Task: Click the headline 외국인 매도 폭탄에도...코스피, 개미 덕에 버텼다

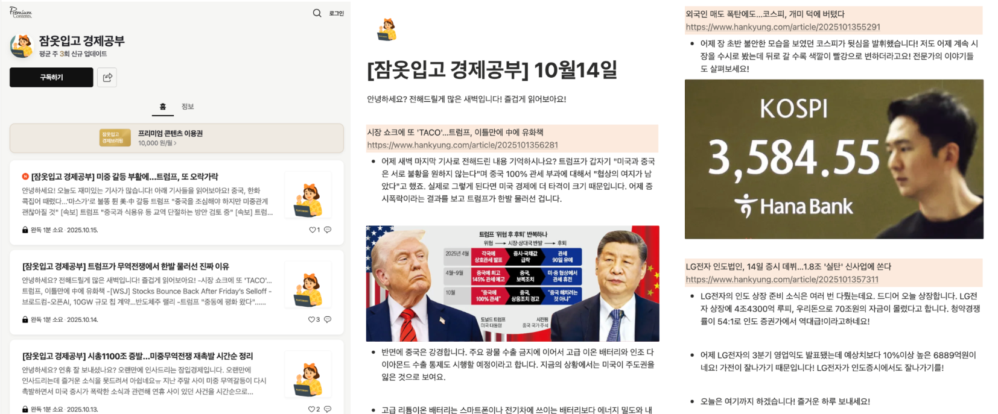Action: (765, 14)
